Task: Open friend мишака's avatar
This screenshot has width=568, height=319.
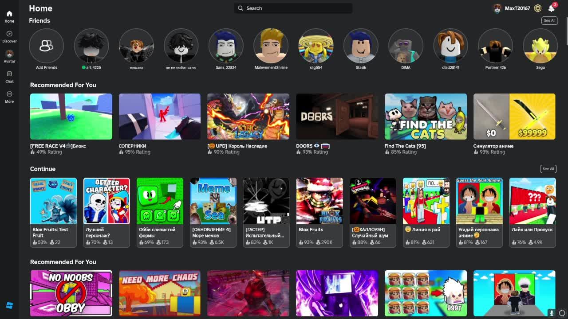Action: click(x=136, y=46)
